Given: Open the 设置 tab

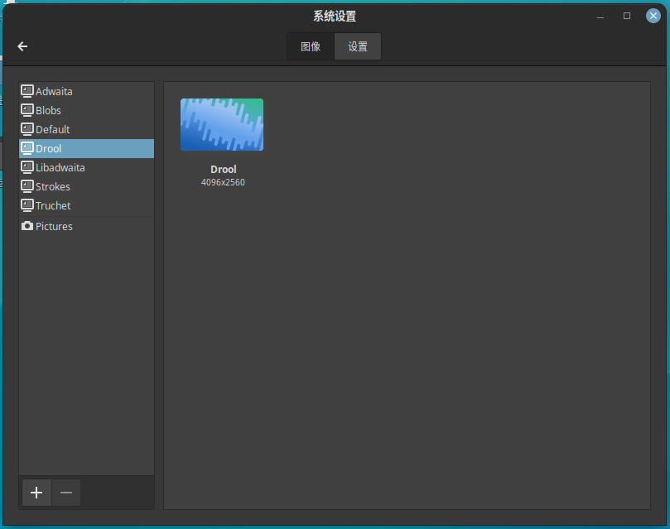Looking at the screenshot, I should pyautogui.click(x=358, y=46).
